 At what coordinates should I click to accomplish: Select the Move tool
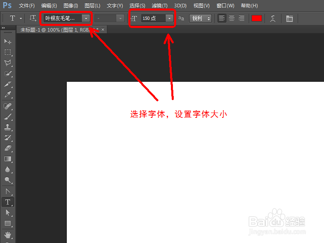click(x=8, y=42)
